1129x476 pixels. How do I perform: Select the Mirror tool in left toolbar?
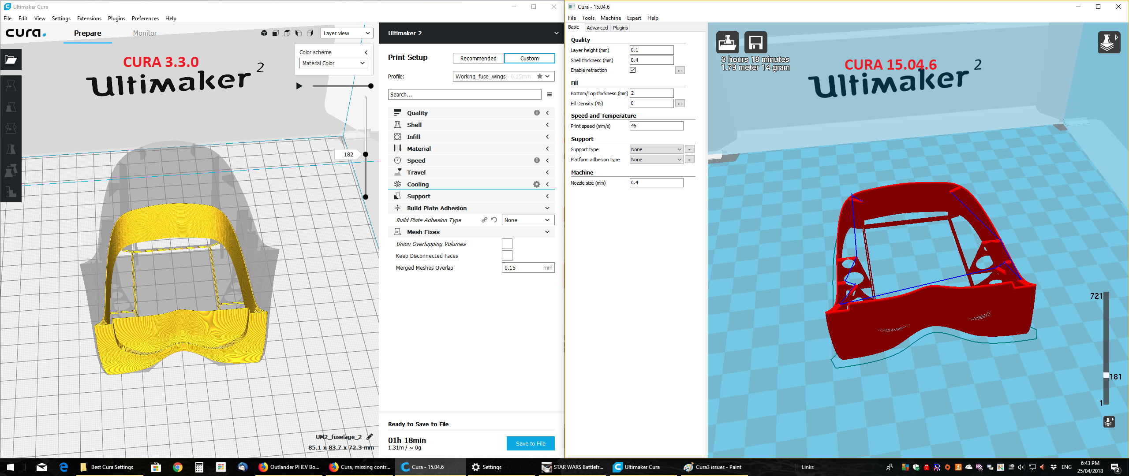11,149
